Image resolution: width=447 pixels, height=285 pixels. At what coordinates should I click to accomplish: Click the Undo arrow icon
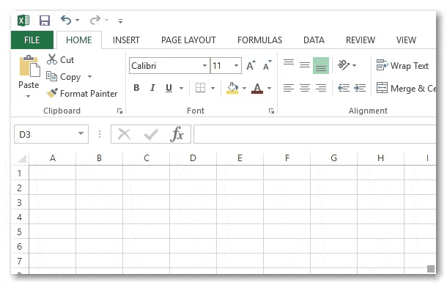pos(66,21)
